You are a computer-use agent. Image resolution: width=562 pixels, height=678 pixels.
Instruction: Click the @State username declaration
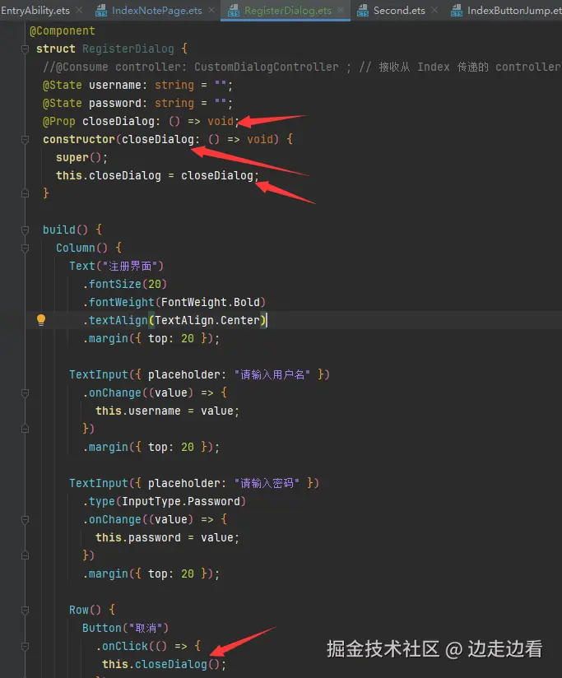coord(137,86)
